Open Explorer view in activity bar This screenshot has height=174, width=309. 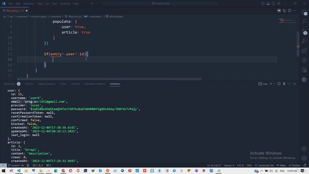tap(304, 12)
